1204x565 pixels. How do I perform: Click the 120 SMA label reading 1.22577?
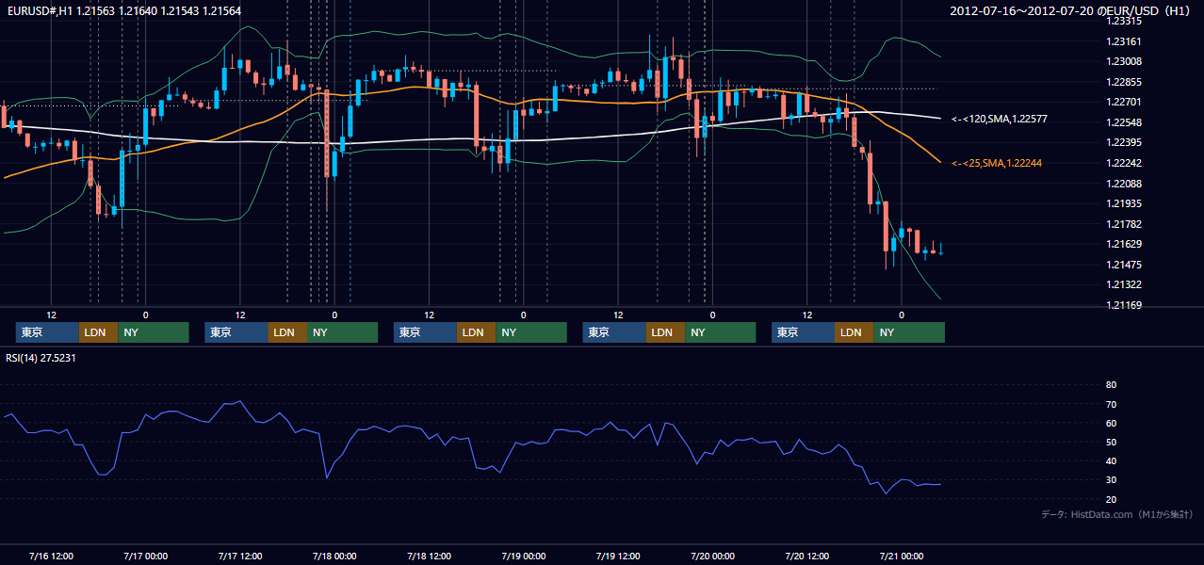pyautogui.click(x=1000, y=119)
